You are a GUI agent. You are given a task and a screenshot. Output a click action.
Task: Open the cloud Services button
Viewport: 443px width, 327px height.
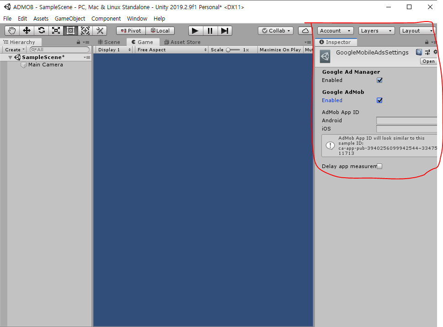click(x=305, y=31)
